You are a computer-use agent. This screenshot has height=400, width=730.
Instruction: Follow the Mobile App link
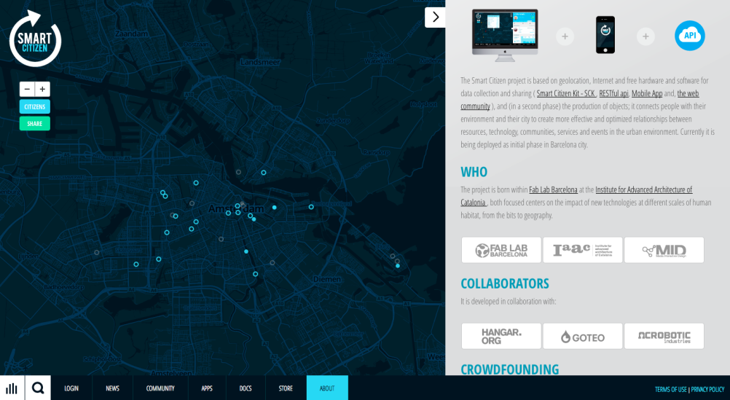pos(647,93)
